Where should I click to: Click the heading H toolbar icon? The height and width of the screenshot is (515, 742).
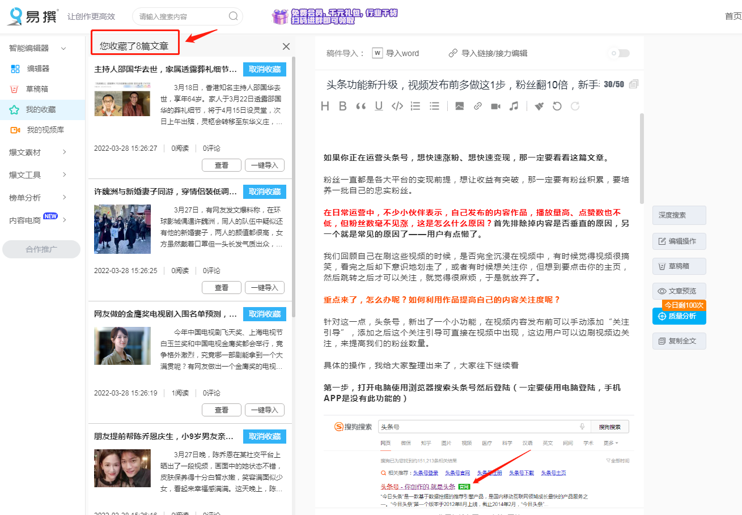[325, 106]
